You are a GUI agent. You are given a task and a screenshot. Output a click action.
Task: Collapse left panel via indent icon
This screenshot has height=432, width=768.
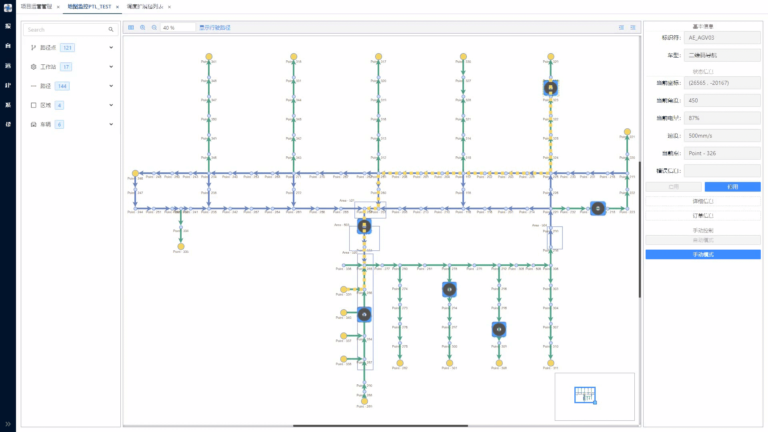(621, 28)
